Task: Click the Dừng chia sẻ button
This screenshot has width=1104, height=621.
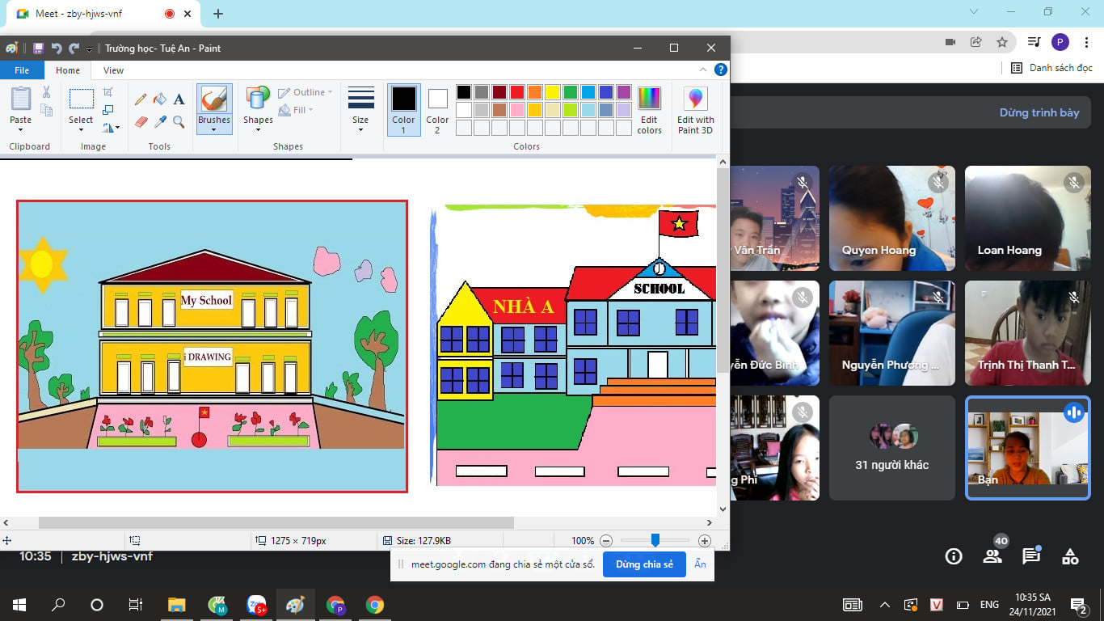Action: coord(644,564)
